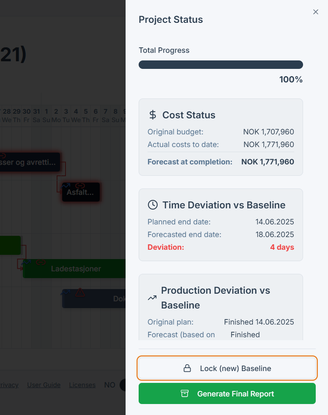Click the Total Progress bar
Image resolution: width=328 pixels, height=415 pixels.
(x=221, y=64)
